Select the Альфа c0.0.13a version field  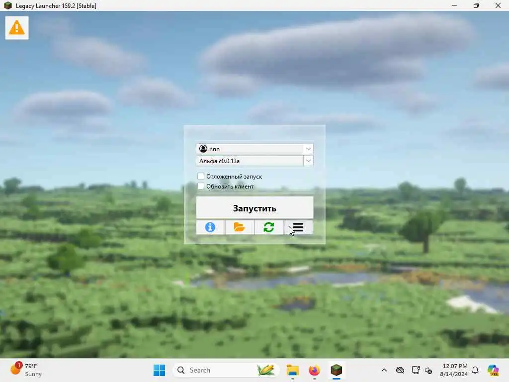[250, 161]
